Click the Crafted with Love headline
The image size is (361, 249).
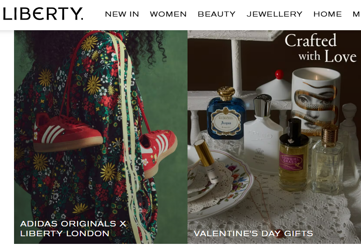(x=321, y=49)
